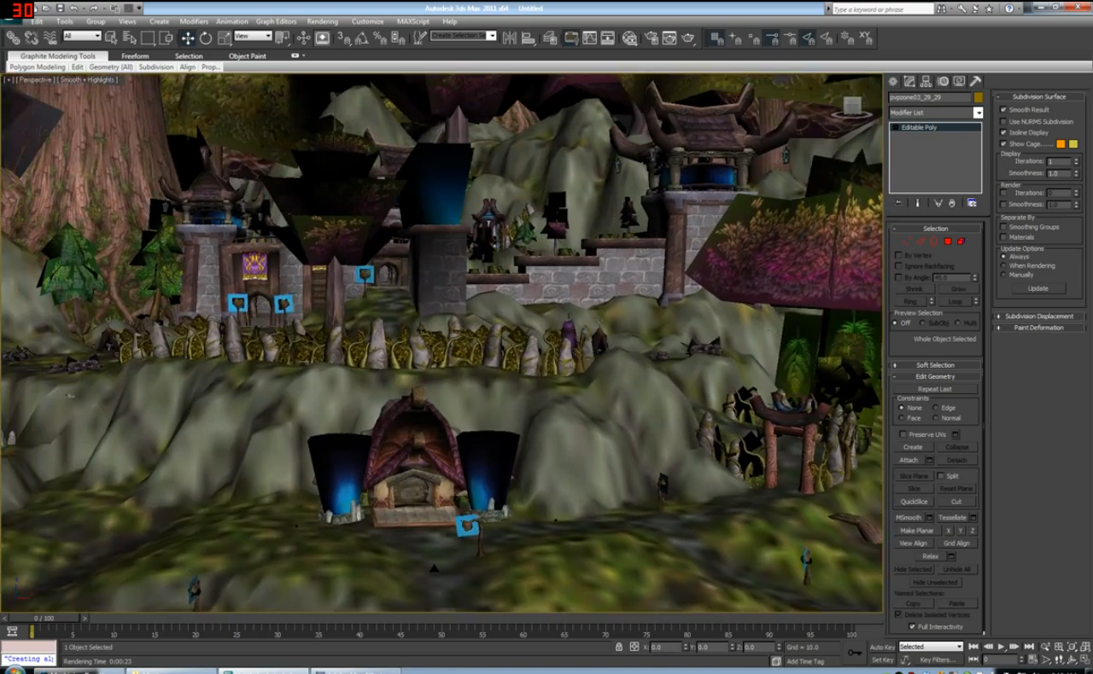
Task: Toggle the Angle Snap icon
Action: (x=361, y=38)
